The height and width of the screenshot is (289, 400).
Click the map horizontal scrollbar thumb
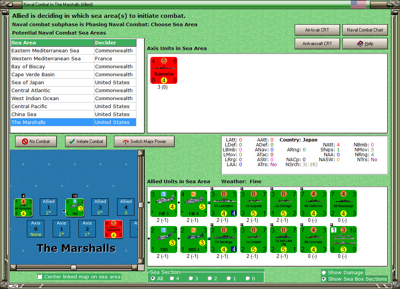(73, 267)
